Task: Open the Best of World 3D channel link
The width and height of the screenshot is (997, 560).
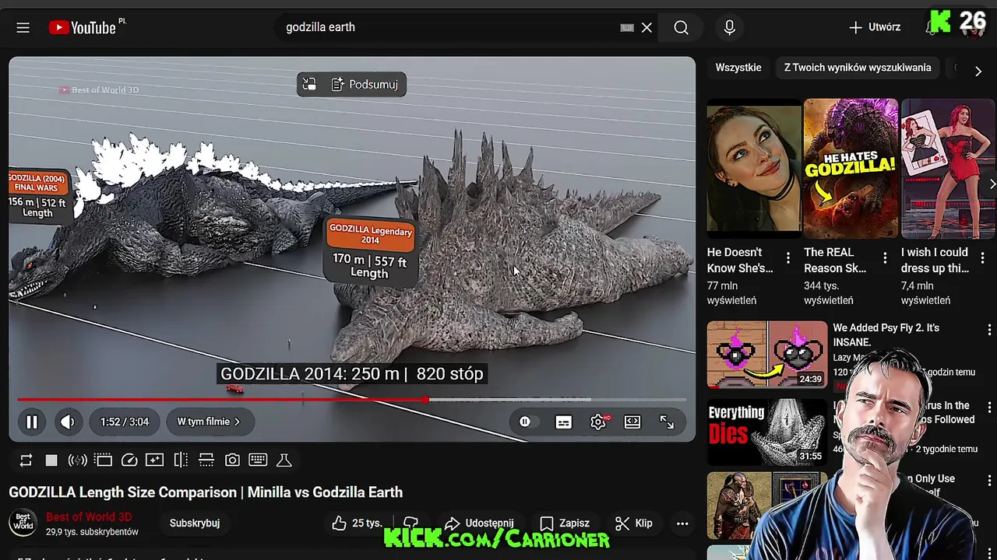Action: (89, 516)
